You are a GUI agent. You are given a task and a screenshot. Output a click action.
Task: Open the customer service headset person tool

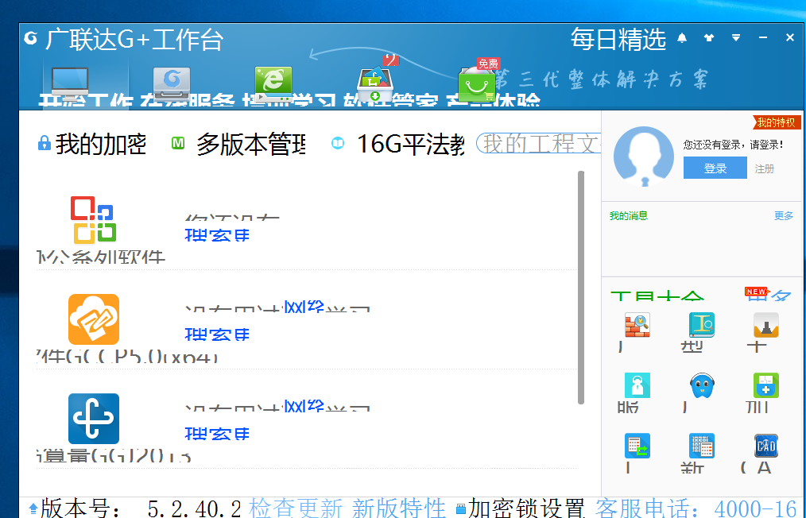pos(637,385)
